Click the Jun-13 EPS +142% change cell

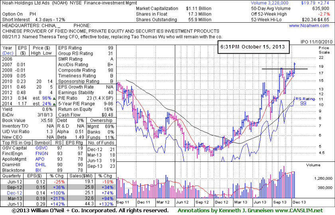pos(57,204)
